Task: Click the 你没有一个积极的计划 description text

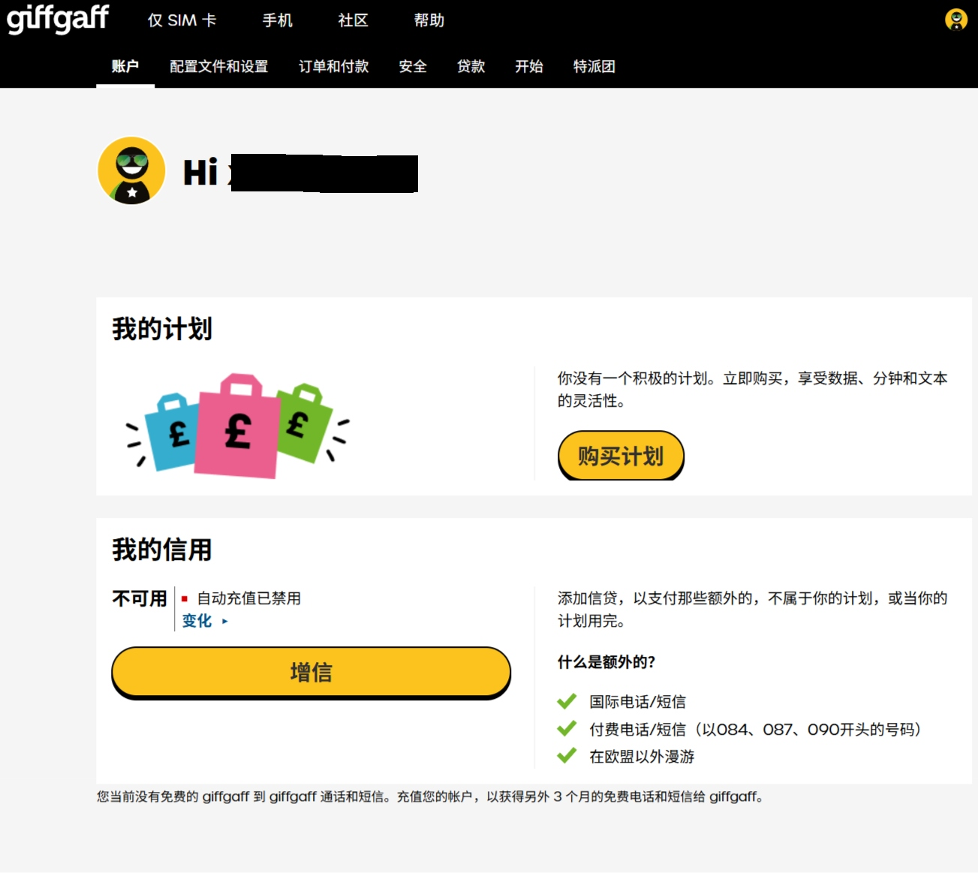Action: pos(752,389)
